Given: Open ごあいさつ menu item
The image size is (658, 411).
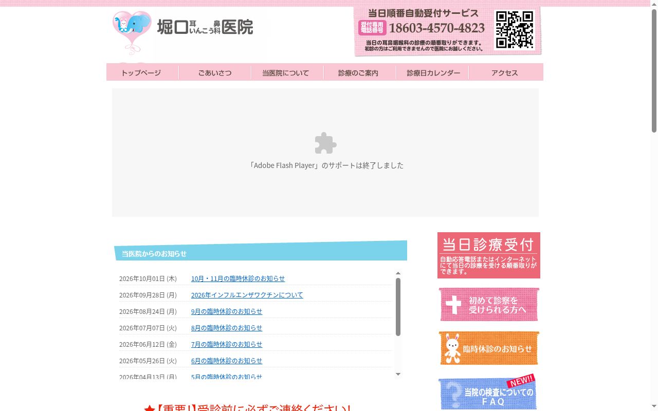Looking at the screenshot, I should point(215,72).
